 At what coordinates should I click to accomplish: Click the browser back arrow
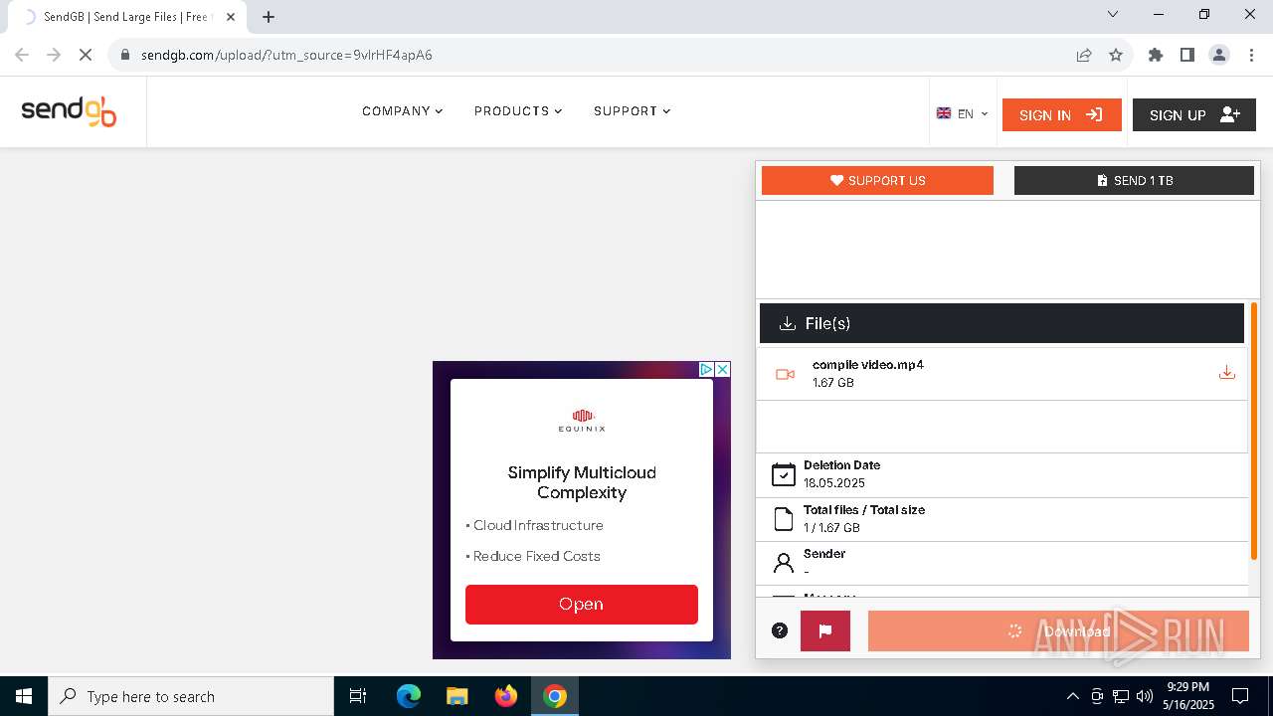pyautogui.click(x=22, y=55)
